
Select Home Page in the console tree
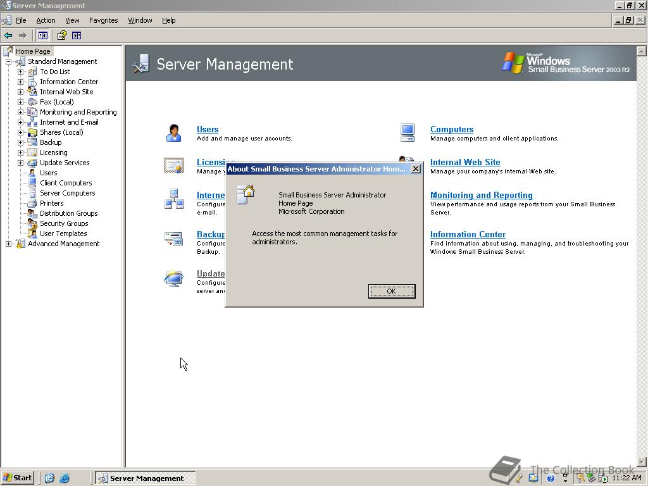(33, 51)
